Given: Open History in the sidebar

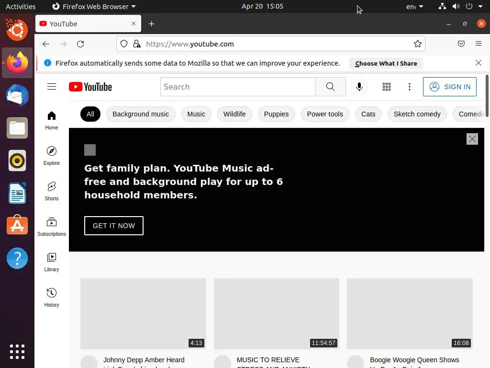Looking at the screenshot, I should click(52, 298).
